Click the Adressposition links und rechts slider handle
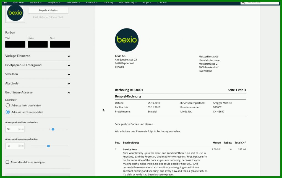The image size is (282, 178). [53, 129]
